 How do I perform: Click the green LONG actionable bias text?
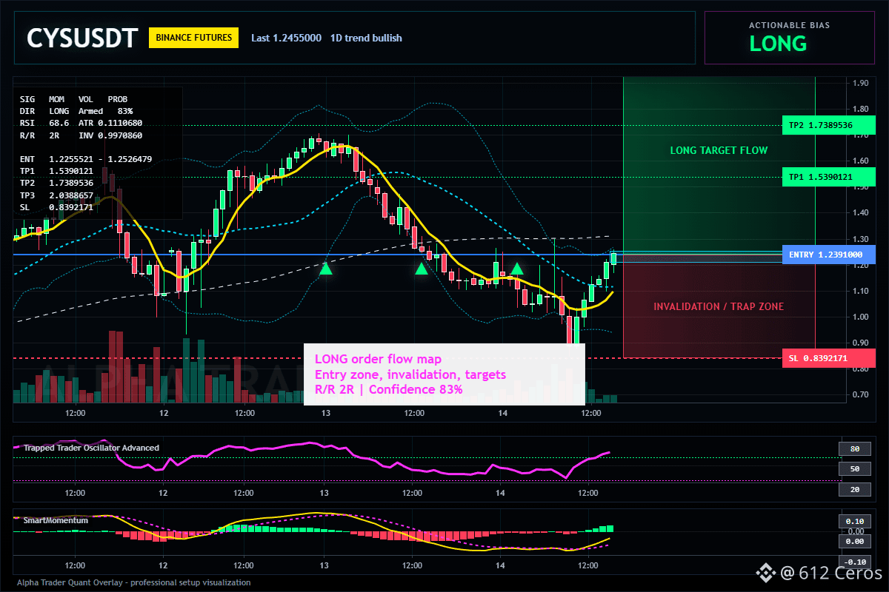[x=778, y=44]
